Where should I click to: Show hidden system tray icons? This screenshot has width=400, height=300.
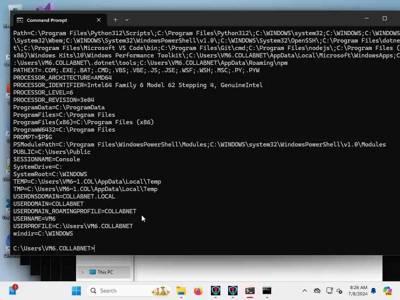[x=305, y=291]
